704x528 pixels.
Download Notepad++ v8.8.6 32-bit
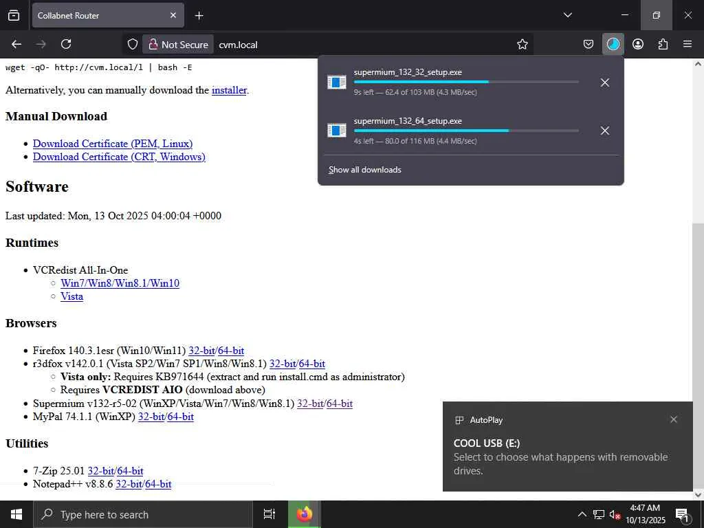tap(129, 484)
